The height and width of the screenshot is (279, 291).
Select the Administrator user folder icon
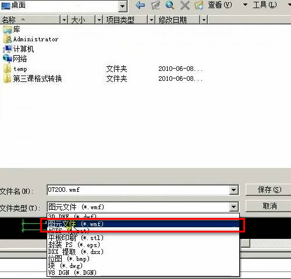(8, 40)
